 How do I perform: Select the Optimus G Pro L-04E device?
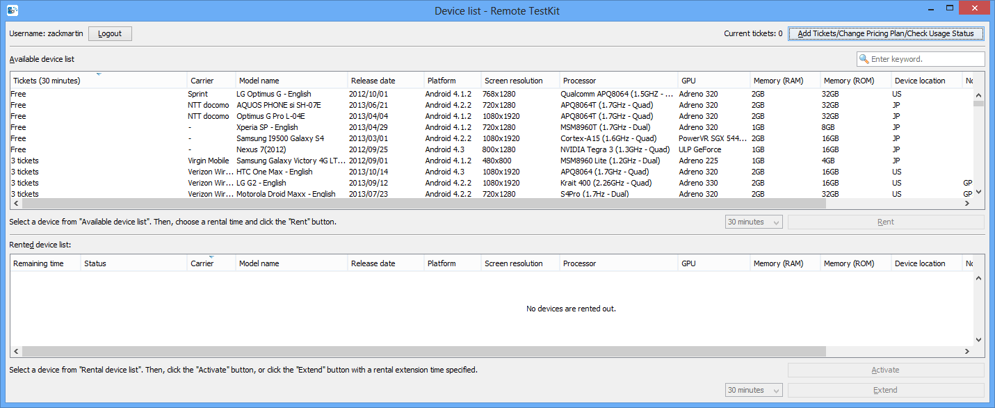point(492,116)
